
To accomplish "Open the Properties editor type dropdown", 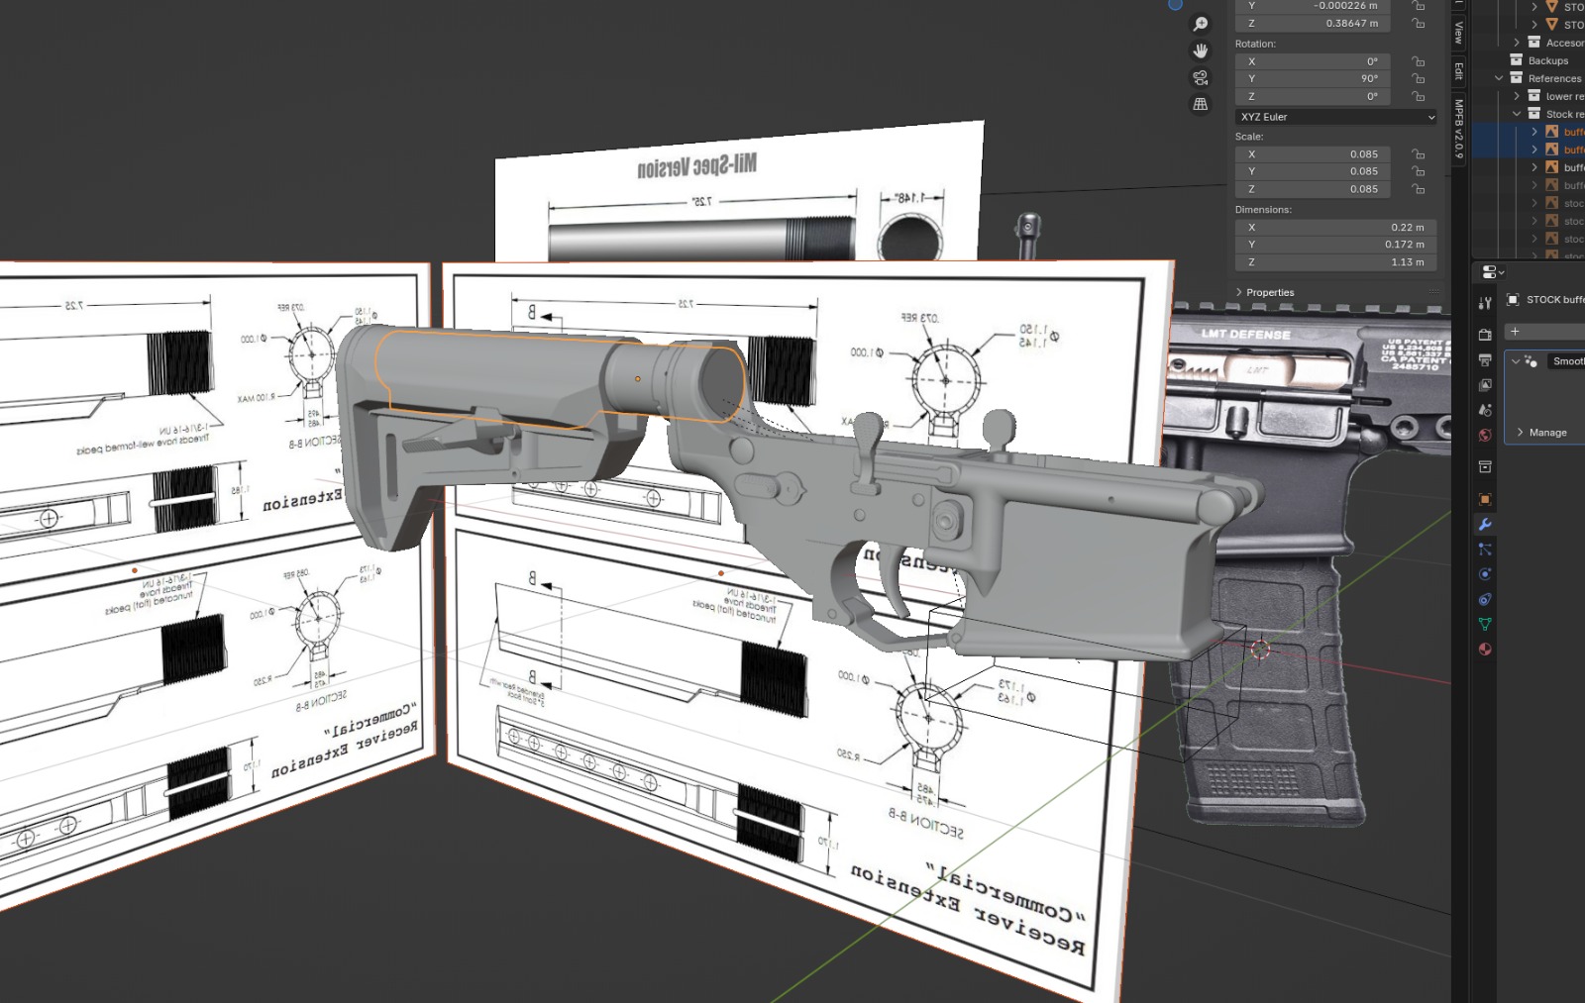I will (x=1493, y=272).
